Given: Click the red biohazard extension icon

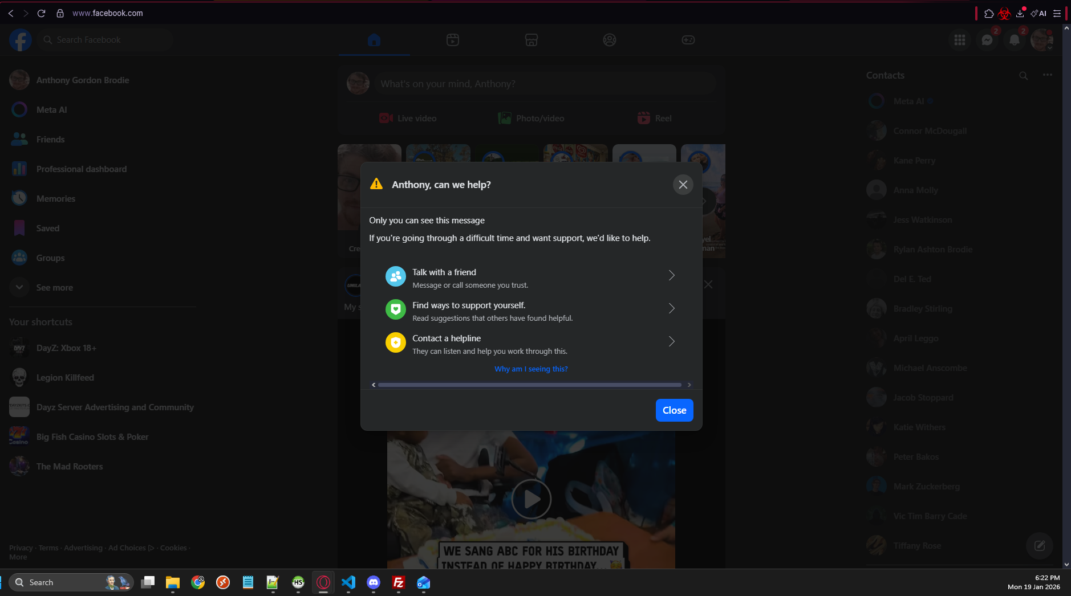Looking at the screenshot, I should coord(1005,13).
